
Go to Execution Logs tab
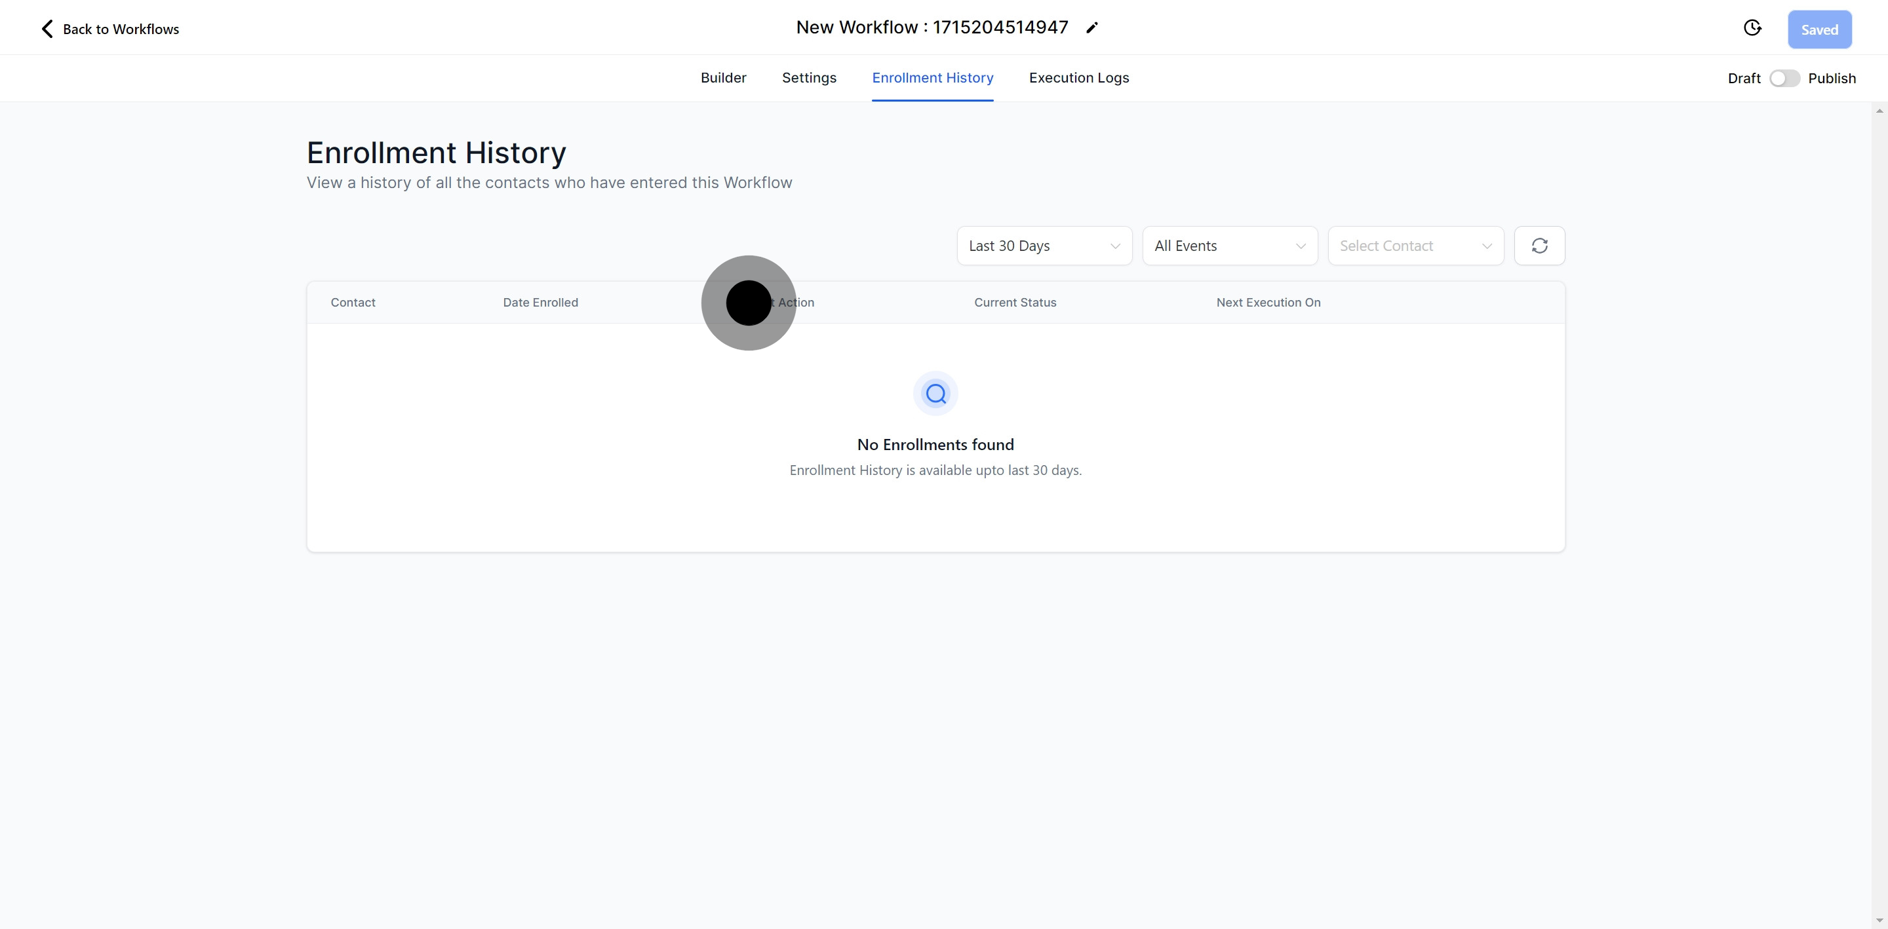tap(1078, 78)
